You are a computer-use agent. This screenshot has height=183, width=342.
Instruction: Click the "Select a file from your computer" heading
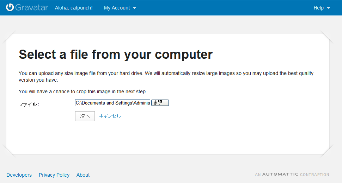(x=116, y=55)
